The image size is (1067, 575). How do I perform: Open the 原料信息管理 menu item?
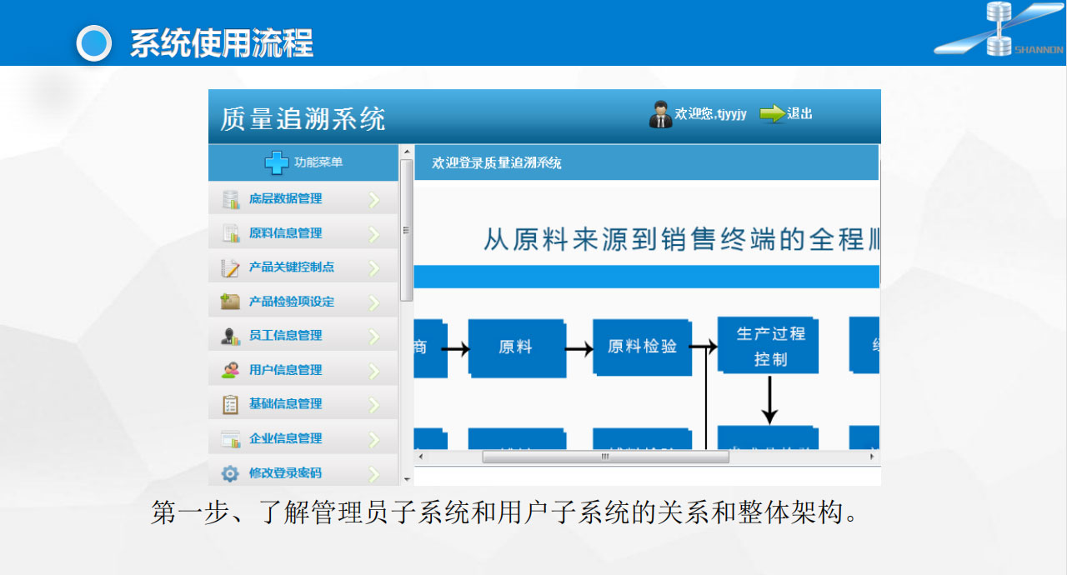[285, 233]
